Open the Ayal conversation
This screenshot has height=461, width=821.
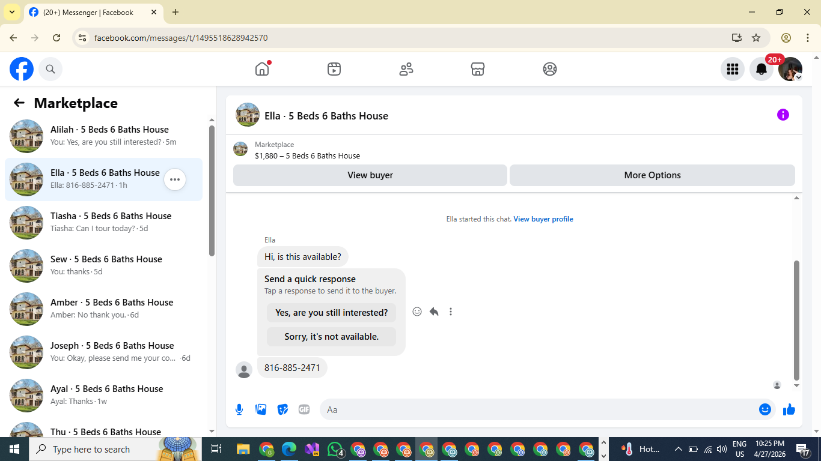[x=103, y=396]
